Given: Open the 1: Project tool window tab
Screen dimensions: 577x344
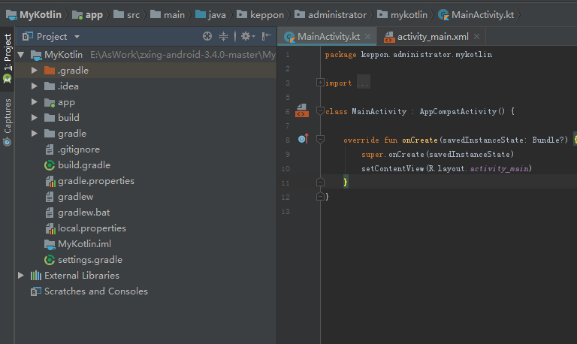Looking at the screenshot, I should [8, 57].
